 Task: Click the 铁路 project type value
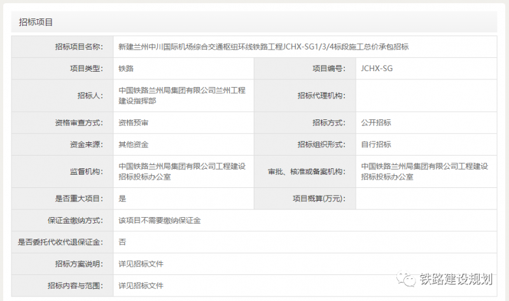pos(126,69)
